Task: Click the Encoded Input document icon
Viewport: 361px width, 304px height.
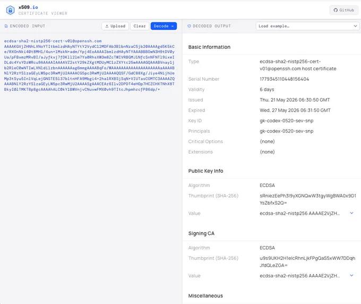Action: [6, 26]
